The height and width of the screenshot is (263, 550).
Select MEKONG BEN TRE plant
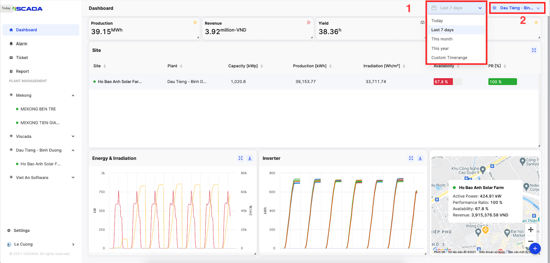(38, 109)
